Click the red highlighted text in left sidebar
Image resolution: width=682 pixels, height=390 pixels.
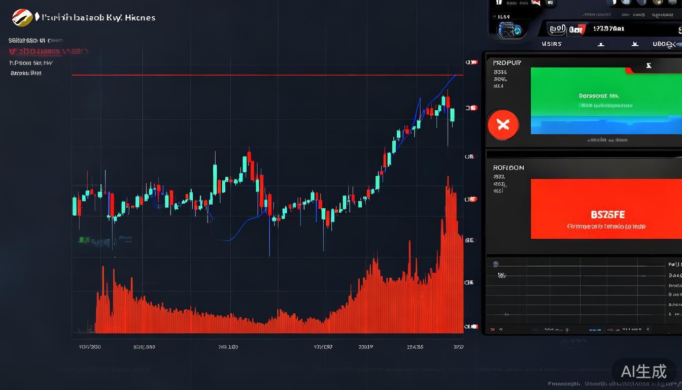tap(48, 51)
